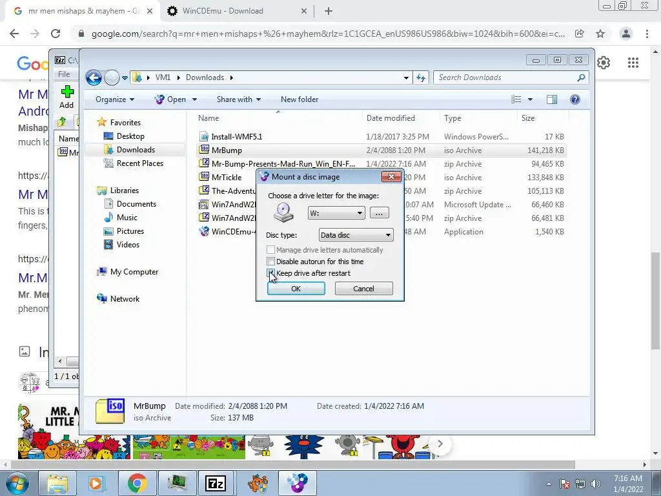Open the drive letter W: dropdown

click(x=336, y=213)
